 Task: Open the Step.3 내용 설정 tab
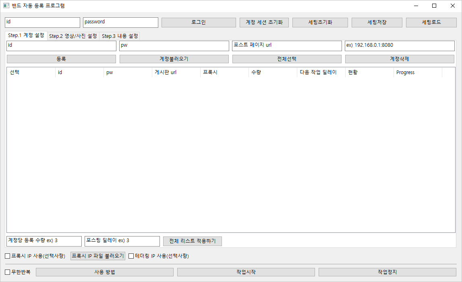pos(120,36)
